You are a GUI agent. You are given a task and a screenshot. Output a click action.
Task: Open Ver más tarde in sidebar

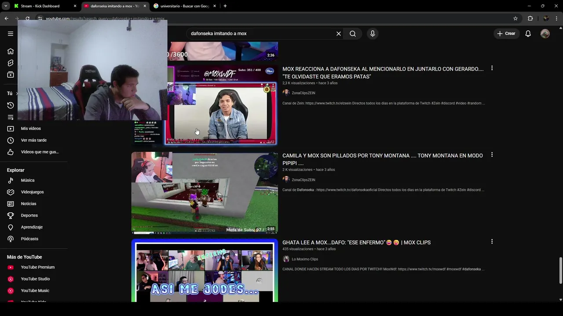[x=34, y=140]
